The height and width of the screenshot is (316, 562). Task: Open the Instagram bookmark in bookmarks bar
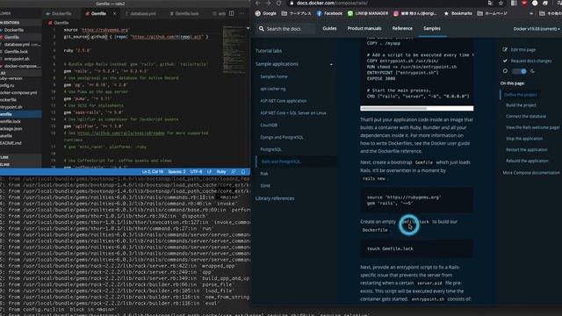415,14
